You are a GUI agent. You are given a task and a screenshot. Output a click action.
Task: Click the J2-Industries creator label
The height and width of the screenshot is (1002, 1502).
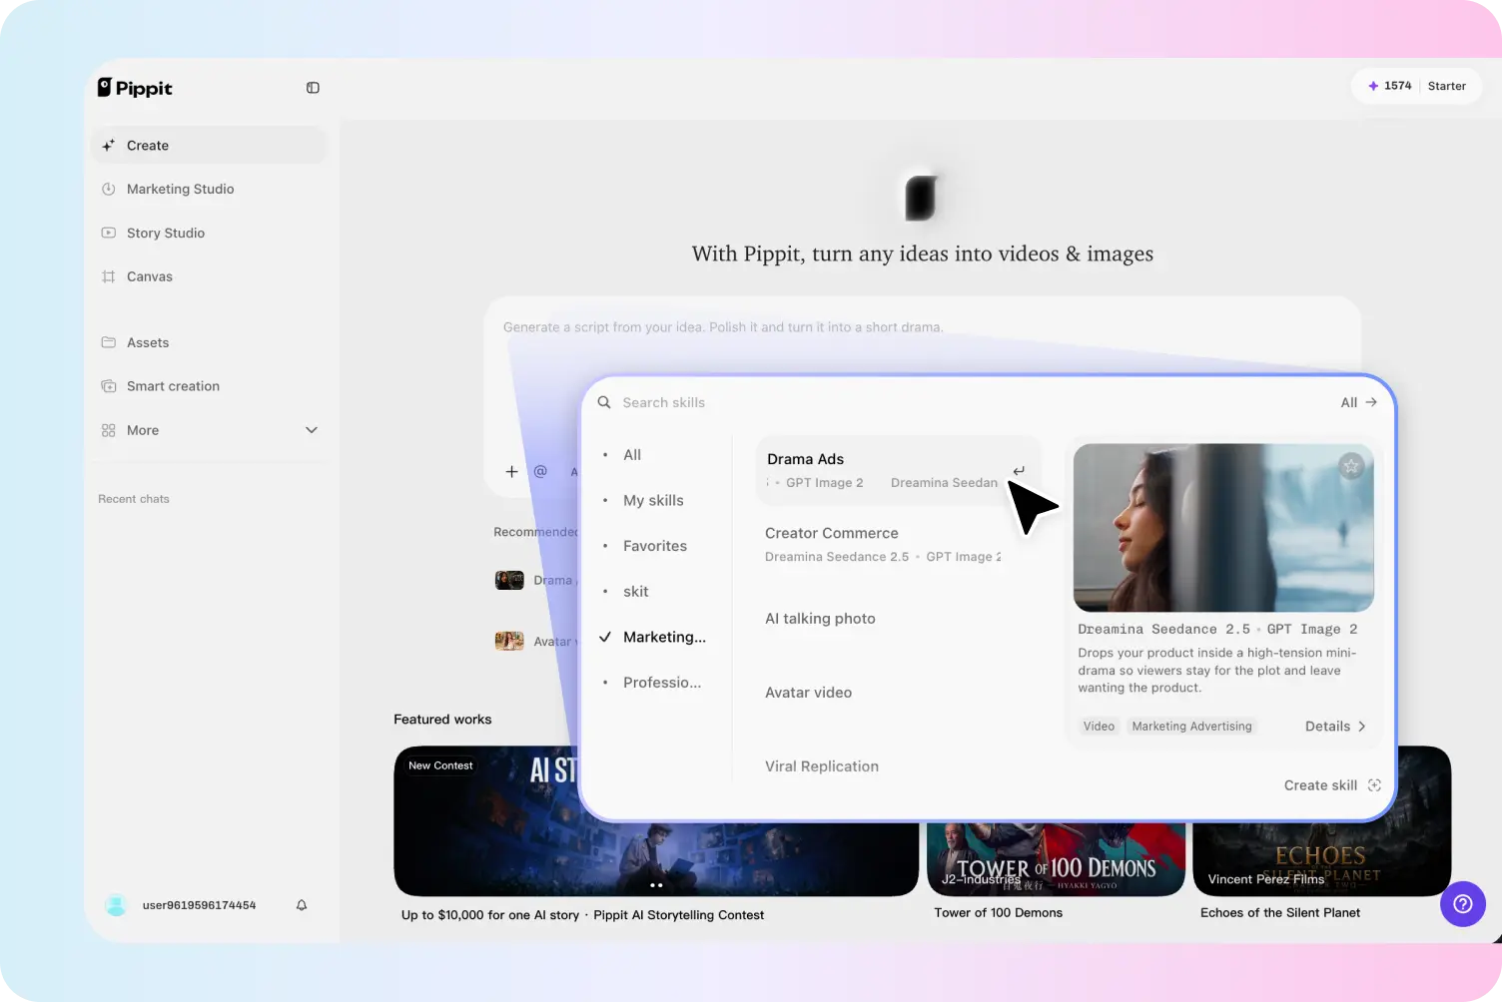(981, 879)
